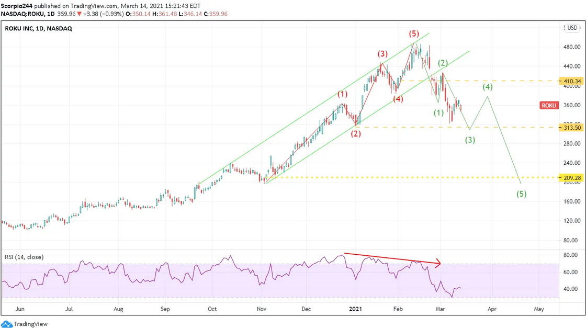Select the 313.50 price level label
586x328 pixels.
(571, 128)
